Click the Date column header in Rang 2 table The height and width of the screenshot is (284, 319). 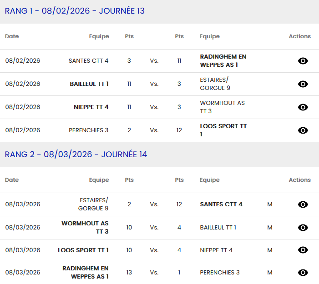tap(12, 180)
